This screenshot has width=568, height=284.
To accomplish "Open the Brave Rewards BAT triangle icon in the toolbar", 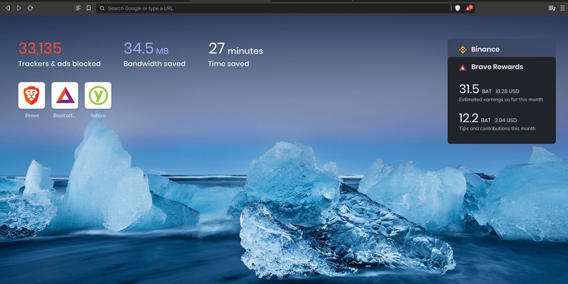I will [x=468, y=8].
